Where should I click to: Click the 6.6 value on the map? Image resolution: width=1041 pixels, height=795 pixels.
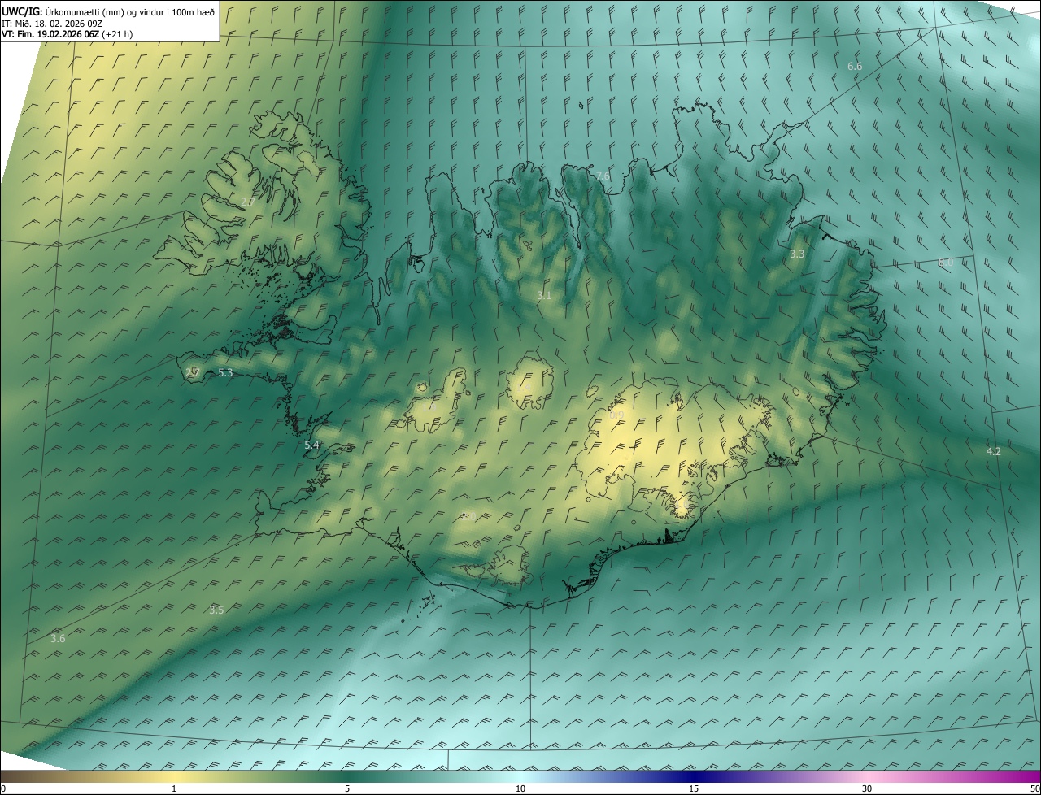pyautogui.click(x=855, y=66)
